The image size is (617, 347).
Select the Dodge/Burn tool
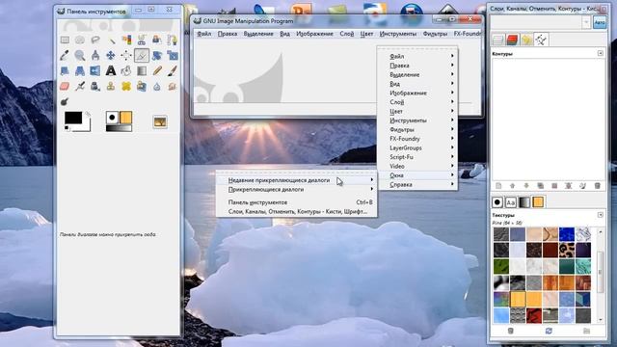tap(65, 101)
